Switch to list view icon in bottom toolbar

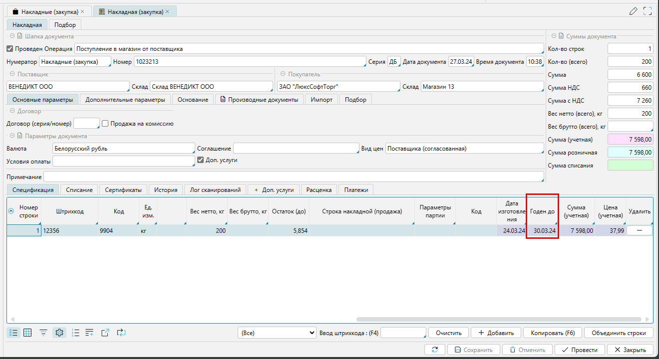[x=13, y=333]
